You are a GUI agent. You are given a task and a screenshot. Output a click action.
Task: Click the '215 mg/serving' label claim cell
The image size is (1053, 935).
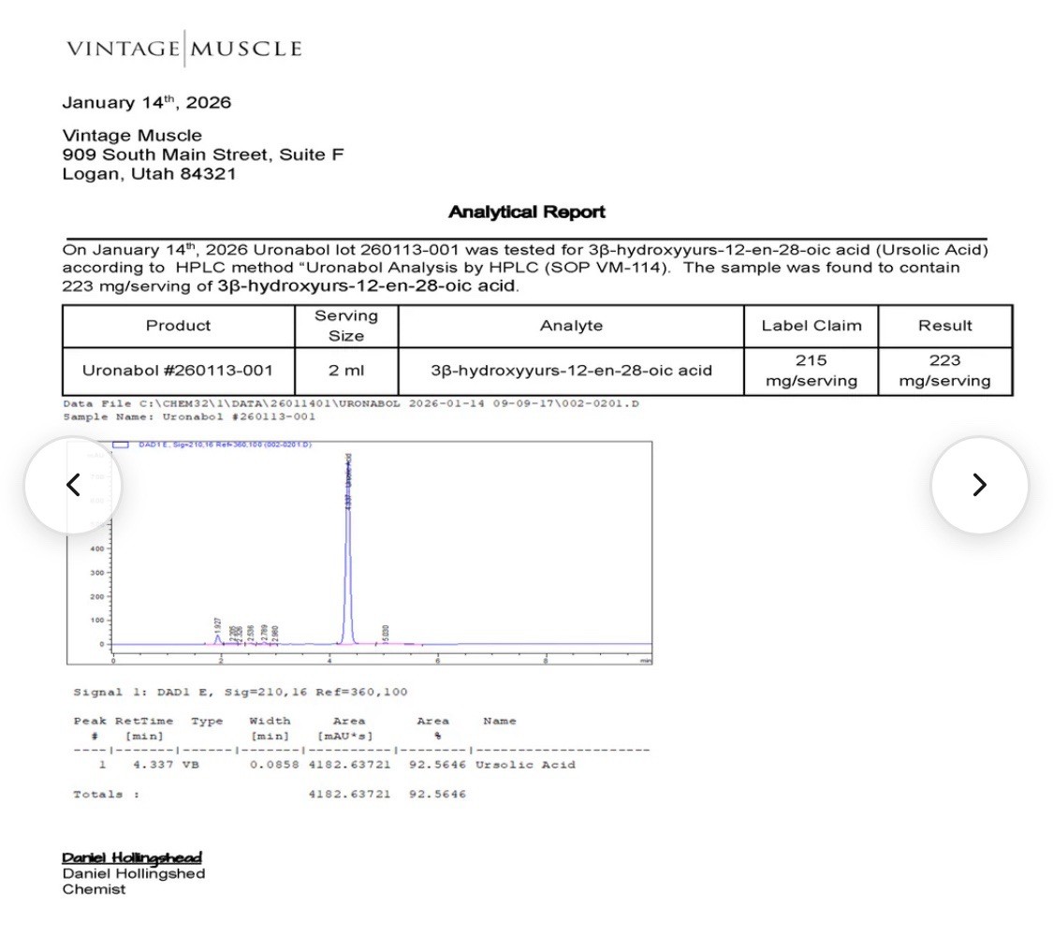[x=812, y=371]
